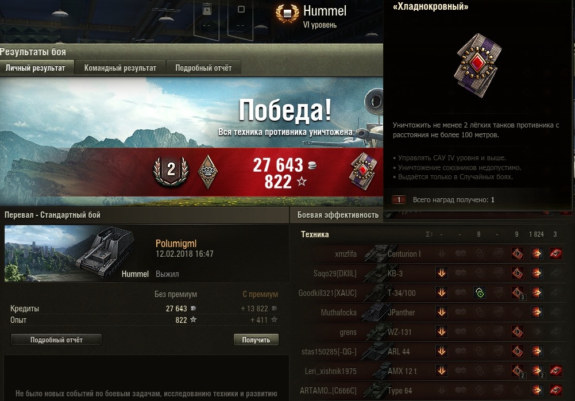This screenshot has width=575, height=401.
Task: Switch to the Подробный отчёт tab
Action: click(x=203, y=68)
